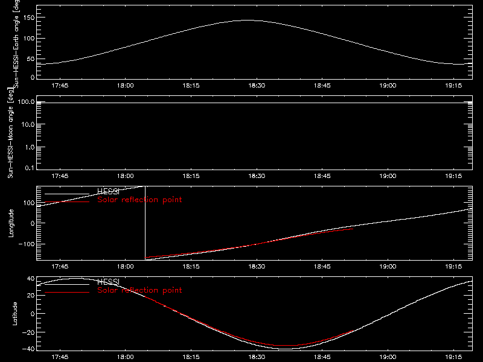Click the vertical longitude wrap line in Longitude plot
The width and height of the screenshot is (483, 362).
(145, 223)
